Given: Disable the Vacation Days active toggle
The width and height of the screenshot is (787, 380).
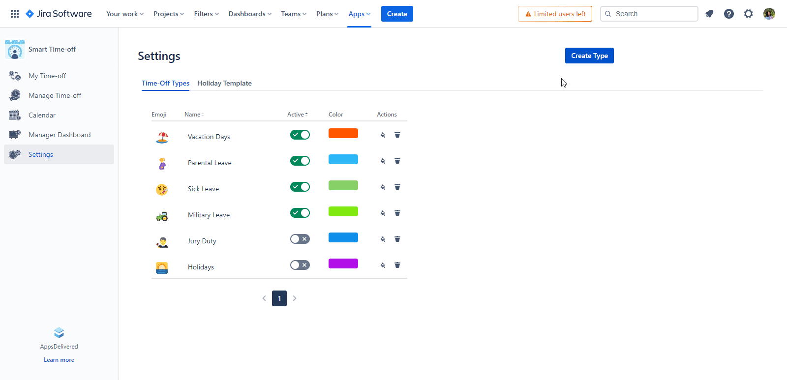Looking at the screenshot, I should tap(300, 135).
